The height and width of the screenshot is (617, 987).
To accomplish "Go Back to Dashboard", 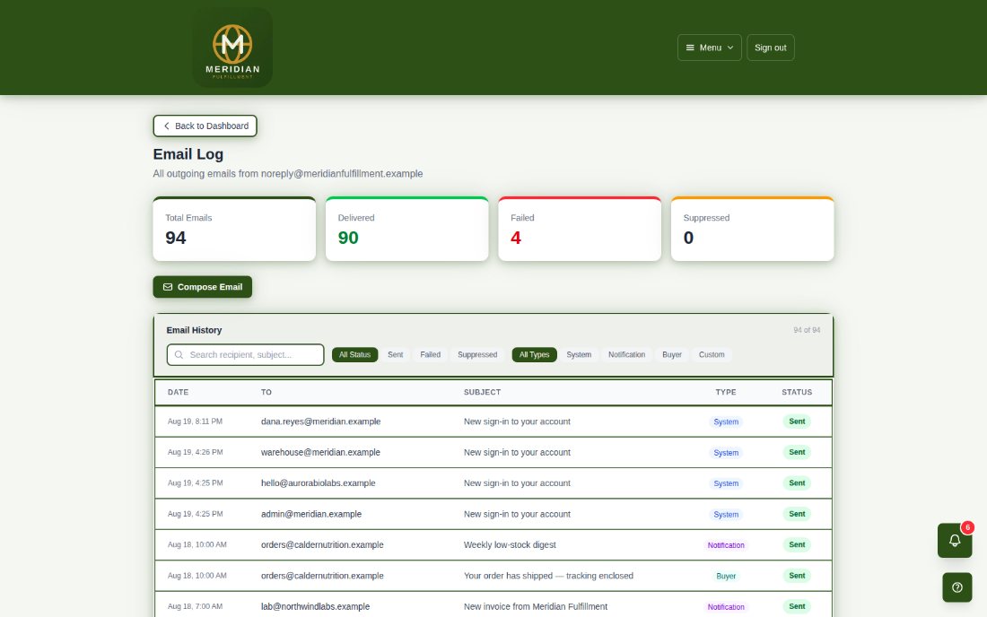I will 205,126.
